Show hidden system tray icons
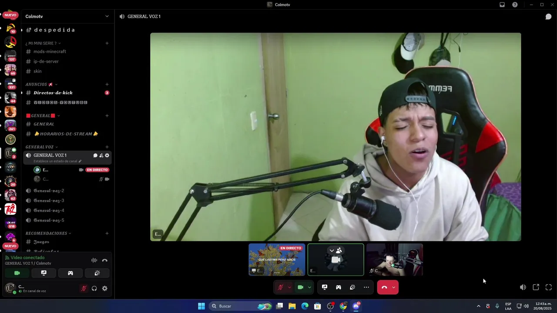Viewport: 557px width, 313px height. [478, 306]
